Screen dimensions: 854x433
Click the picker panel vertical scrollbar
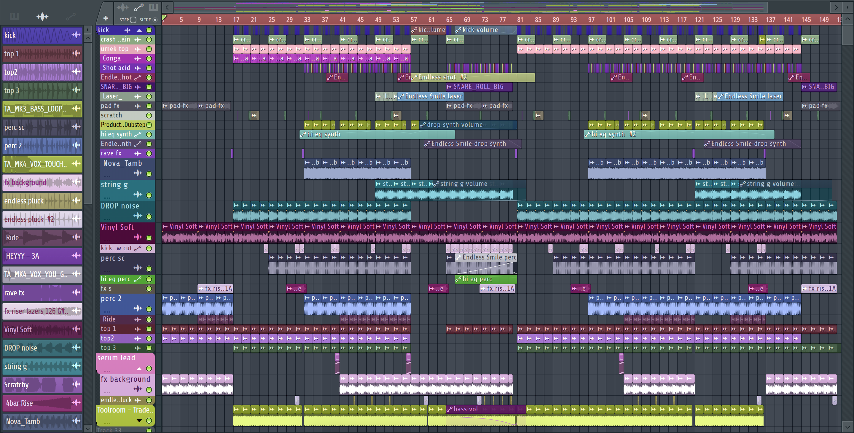tap(87, 123)
